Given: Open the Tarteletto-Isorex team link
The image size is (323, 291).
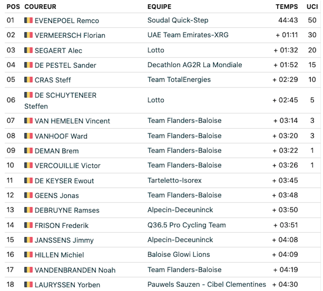Looking at the screenshot, I should (x=174, y=181).
